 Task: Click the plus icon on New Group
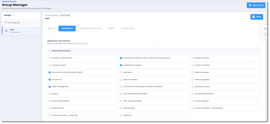coord(250,5)
